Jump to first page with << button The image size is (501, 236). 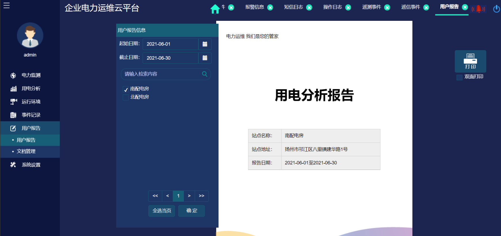(155, 196)
